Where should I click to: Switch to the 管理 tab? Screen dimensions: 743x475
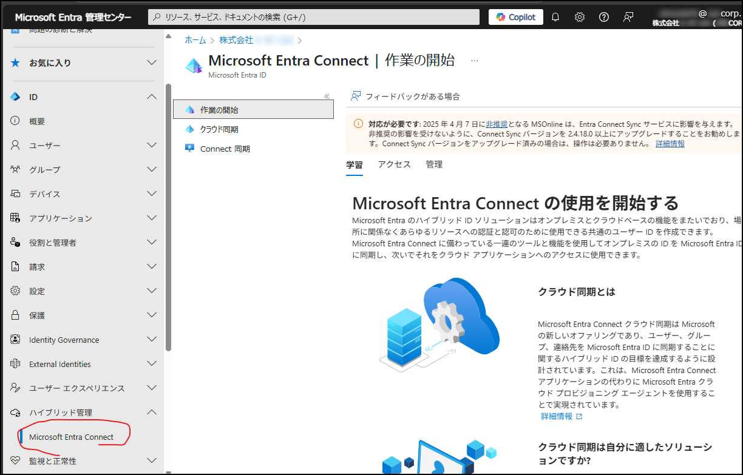pos(434,164)
